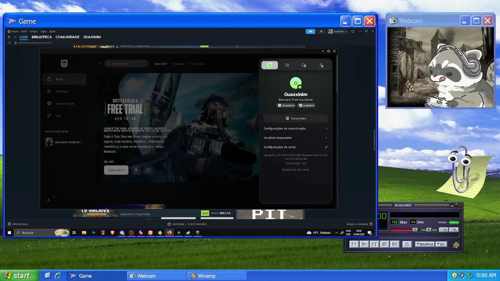Click Winamp eject button
This screenshot has height=281, width=500.
click(x=407, y=244)
